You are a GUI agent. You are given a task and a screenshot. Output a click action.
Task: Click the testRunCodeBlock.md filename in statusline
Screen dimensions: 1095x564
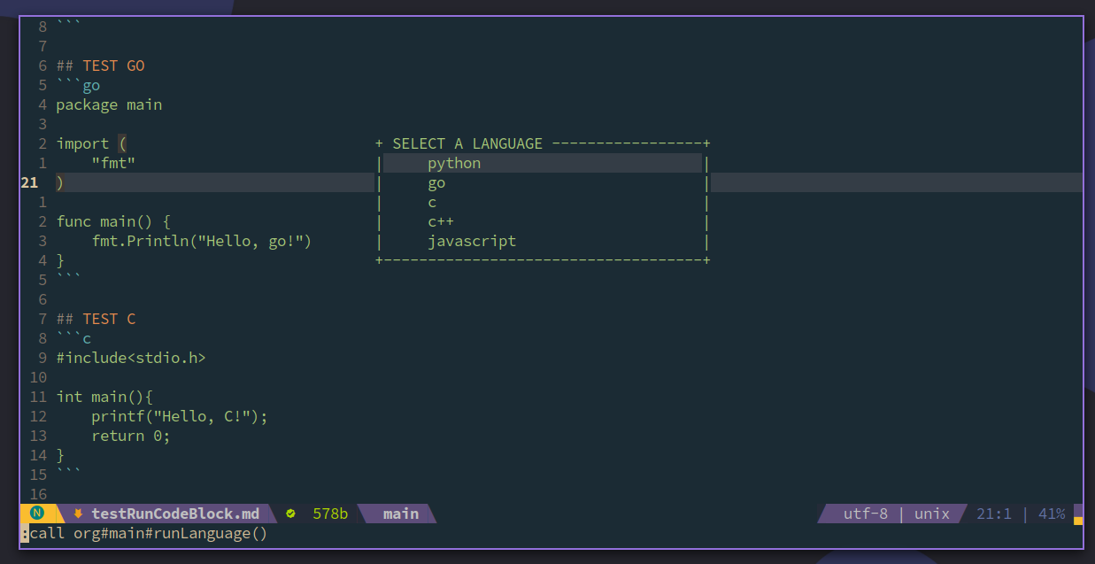coord(175,514)
